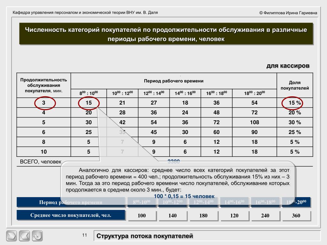The height and width of the screenshot is (245, 327).
Task: Select average buyers value '120'
Action: pyautogui.click(x=234, y=216)
